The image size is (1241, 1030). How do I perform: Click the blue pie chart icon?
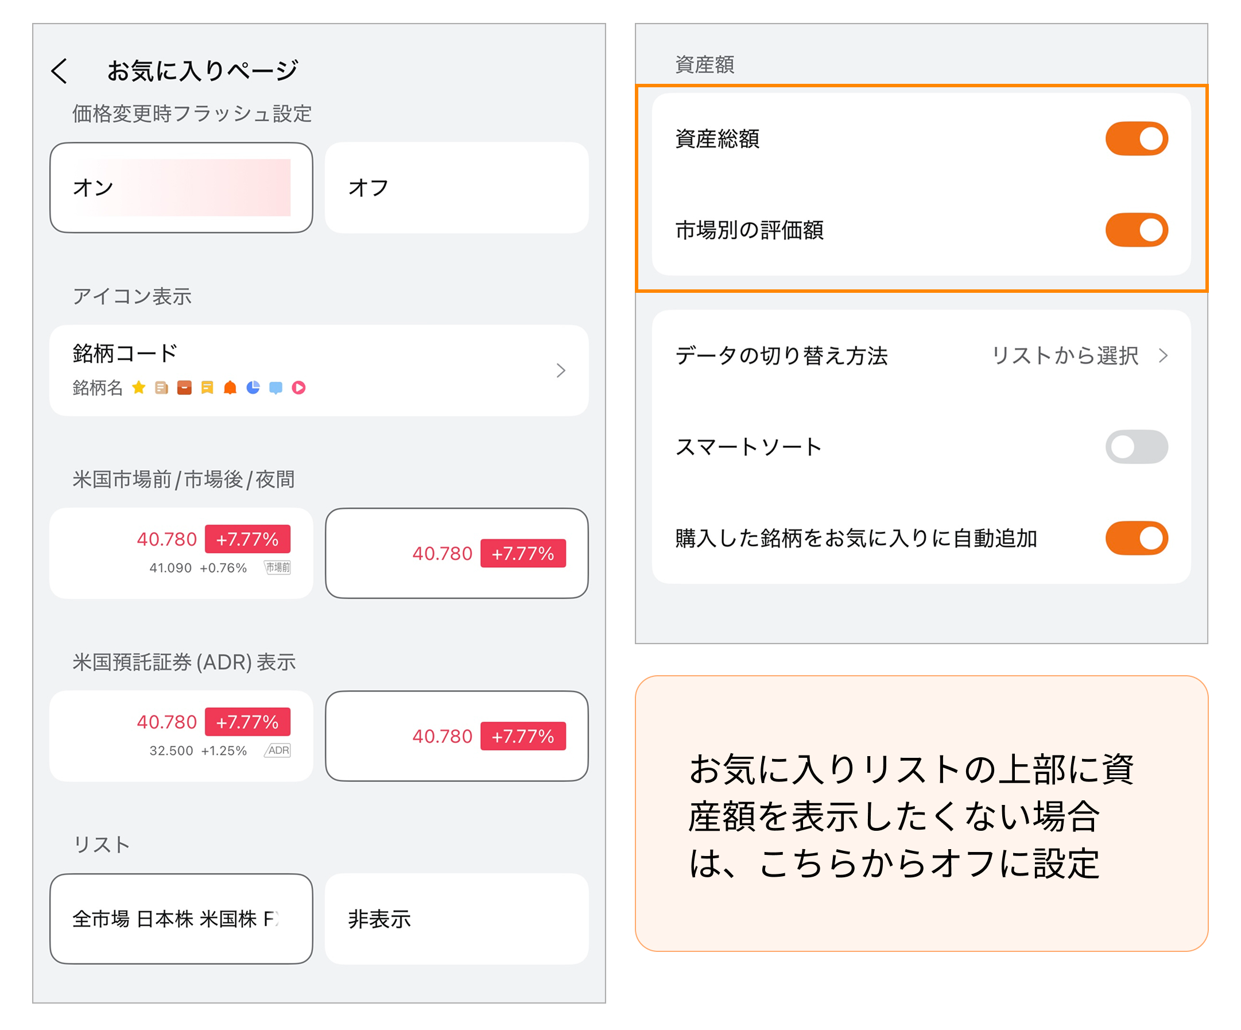[x=253, y=388]
